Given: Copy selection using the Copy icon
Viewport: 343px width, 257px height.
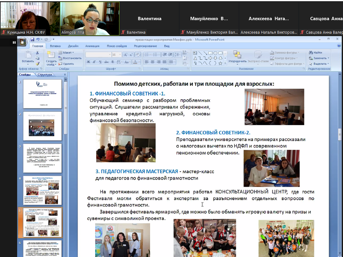Looking at the screenshot, I should 38,58.
